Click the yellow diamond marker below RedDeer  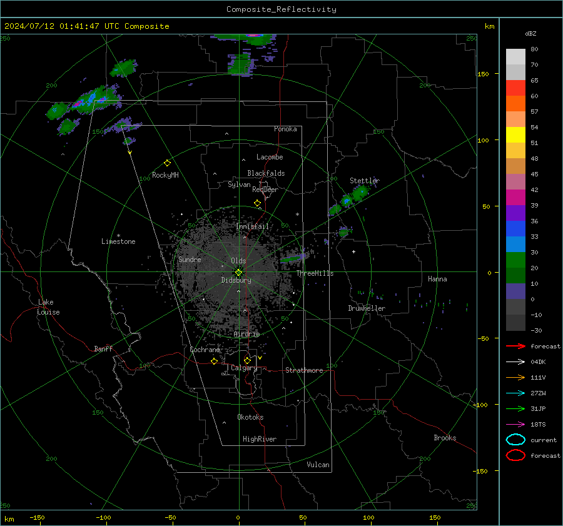click(x=257, y=203)
